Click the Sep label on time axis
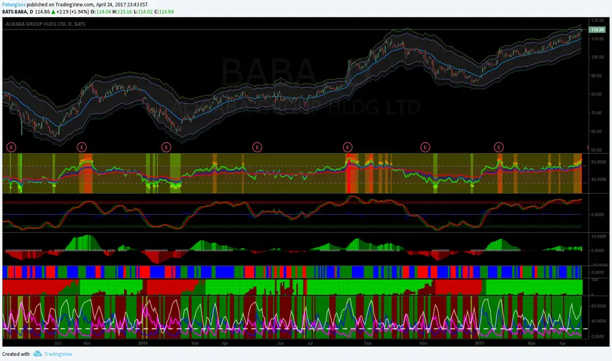Image resolution: width=612 pixels, height=361 pixels. 368,343
